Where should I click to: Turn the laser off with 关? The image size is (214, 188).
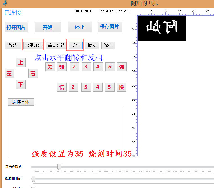coord(50,67)
